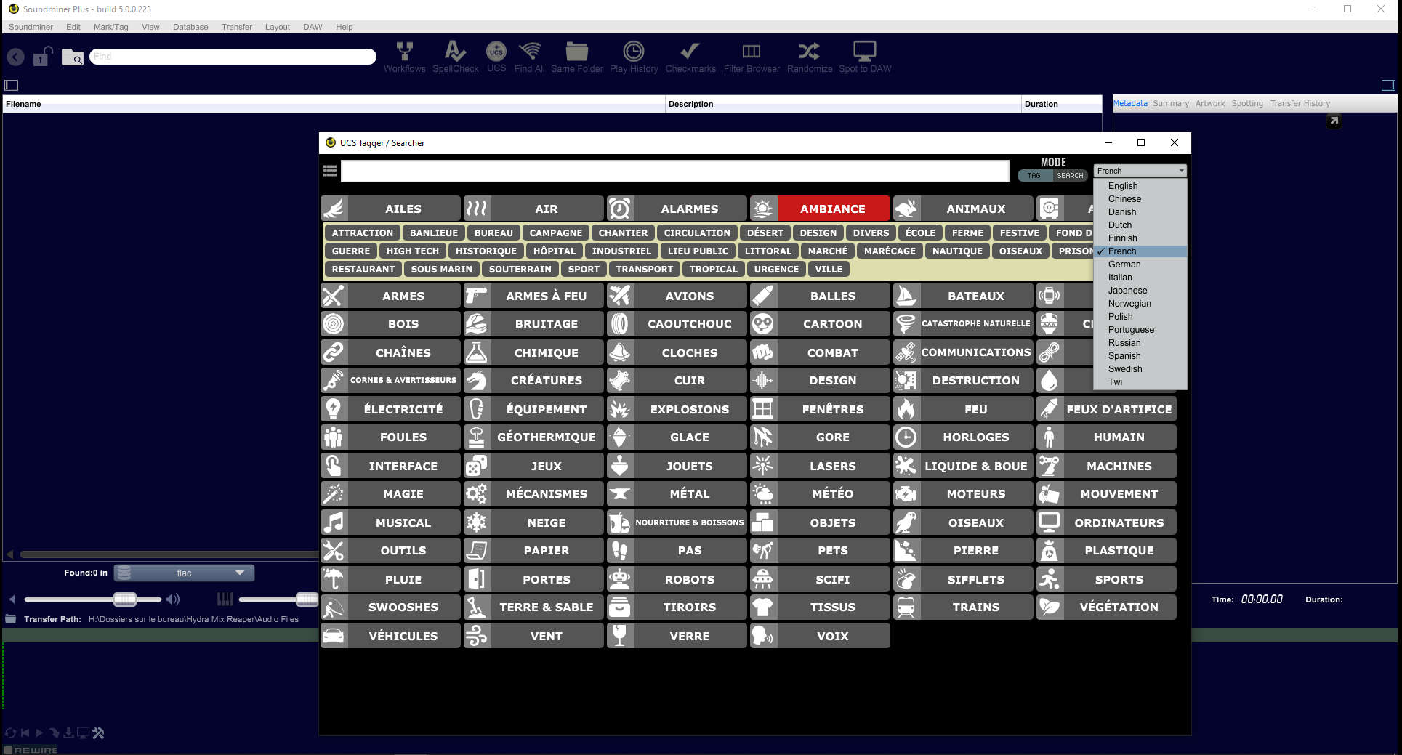Click the download arrow icon at bottom left
This screenshot has height=755, width=1402.
(x=68, y=733)
